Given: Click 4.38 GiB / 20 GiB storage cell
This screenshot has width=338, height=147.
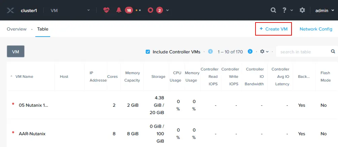Looking at the screenshot, I should pos(157,105).
